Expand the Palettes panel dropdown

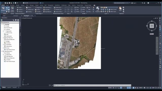coord(5,13)
